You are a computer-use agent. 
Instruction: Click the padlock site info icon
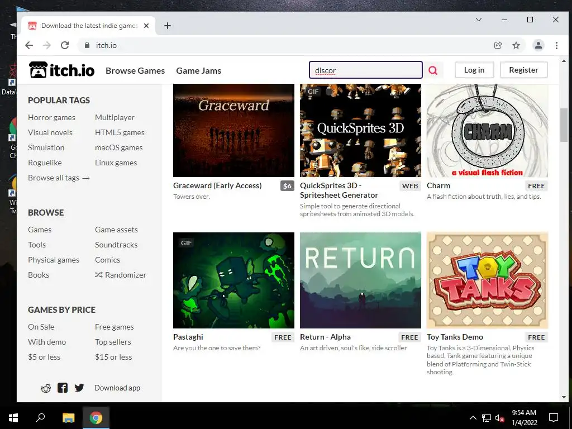point(87,45)
